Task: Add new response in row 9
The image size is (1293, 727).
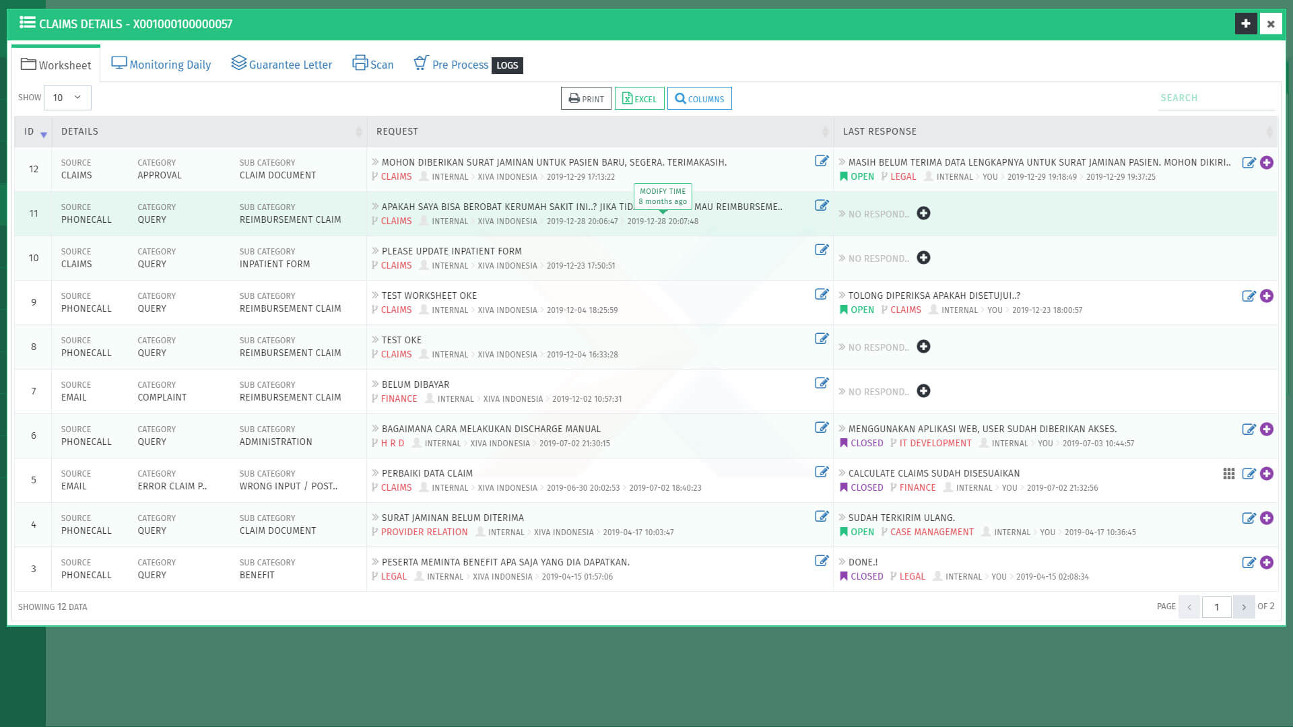Action: (1267, 296)
